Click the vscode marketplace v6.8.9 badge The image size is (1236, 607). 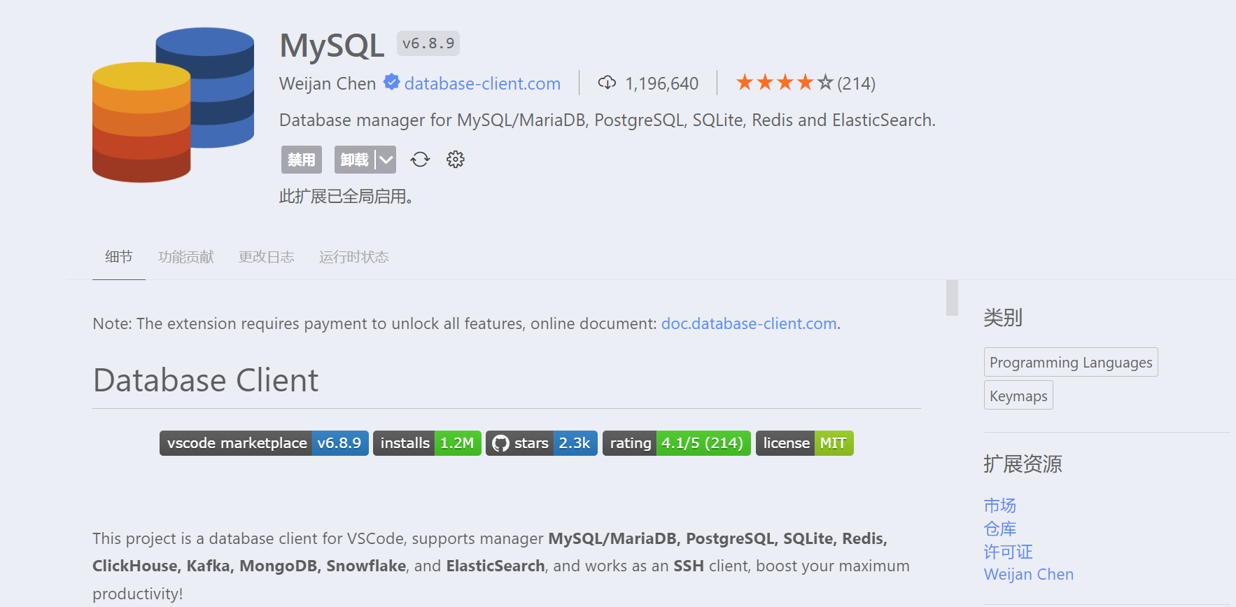[x=264, y=443]
